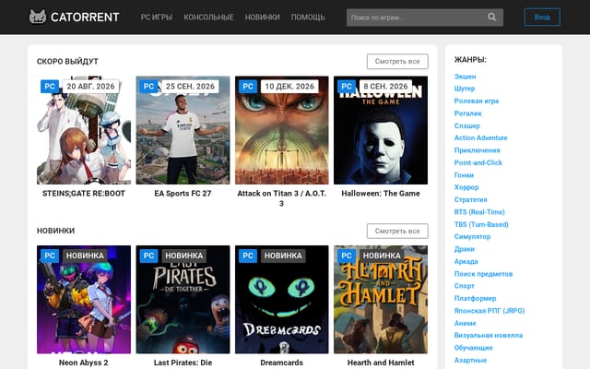Select the Ролевая игра genre link
This screenshot has height=369, width=590.
(x=477, y=101)
